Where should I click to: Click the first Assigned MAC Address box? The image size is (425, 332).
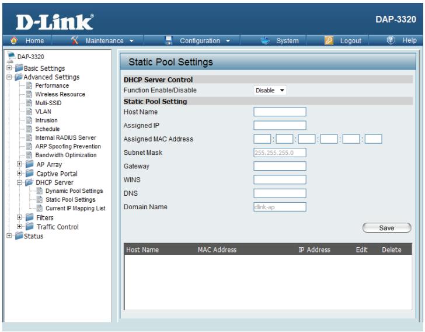coord(262,139)
